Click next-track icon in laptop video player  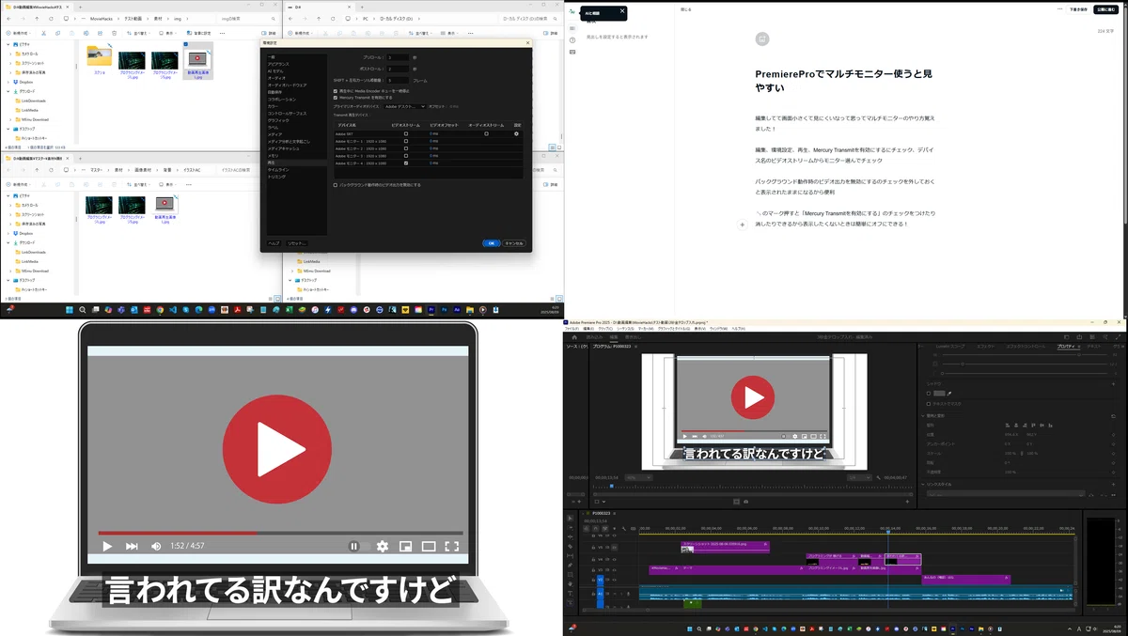click(132, 546)
